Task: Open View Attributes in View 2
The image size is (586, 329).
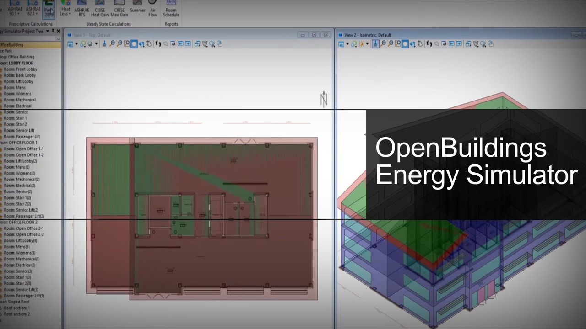Action: pyautogui.click(x=341, y=44)
